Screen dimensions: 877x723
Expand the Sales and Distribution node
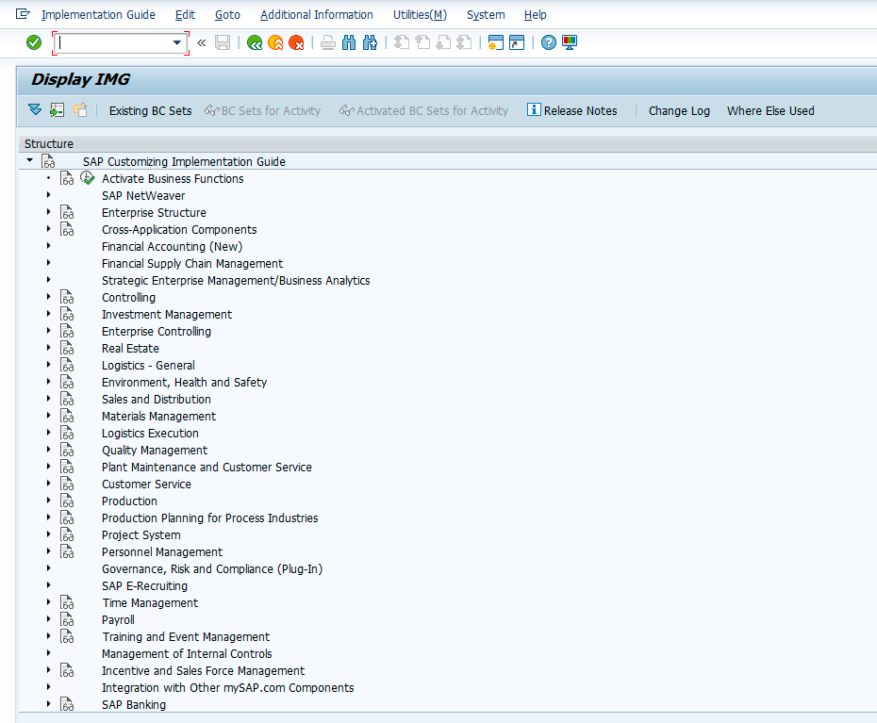pos(49,399)
